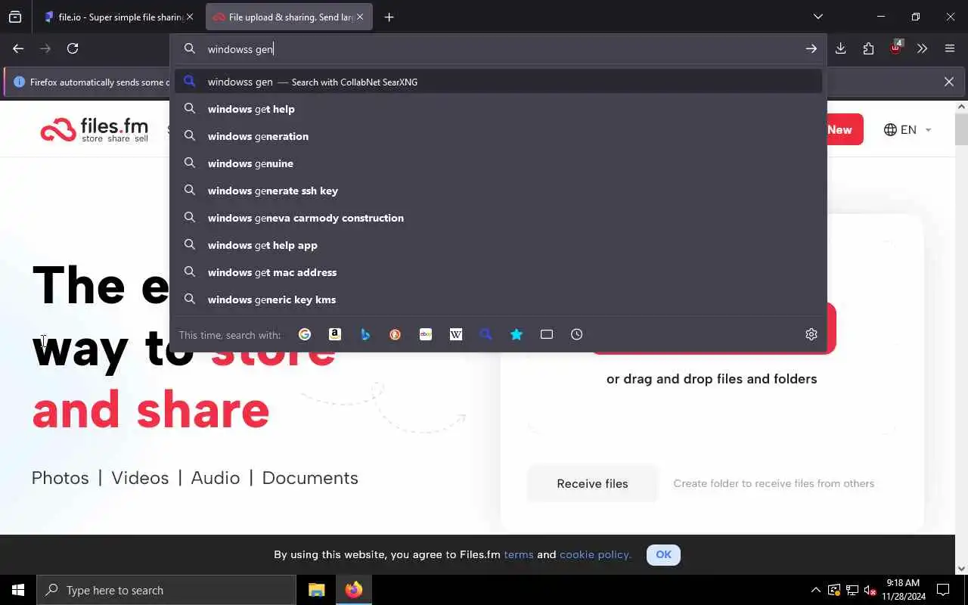Select suggestion 'windows get mac address'
The width and height of the screenshot is (968, 605).
pyautogui.click(x=498, y=272)
